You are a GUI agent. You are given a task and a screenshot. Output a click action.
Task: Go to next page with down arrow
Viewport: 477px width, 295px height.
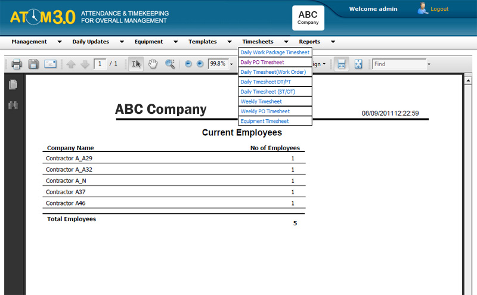pyautogui.click(x=85, y=64)
